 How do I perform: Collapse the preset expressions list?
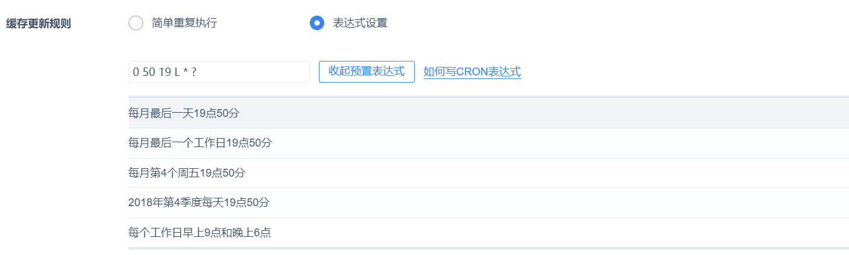(x=367, y=72)
